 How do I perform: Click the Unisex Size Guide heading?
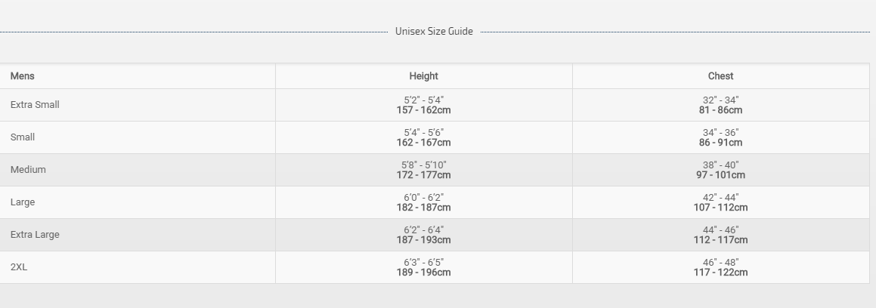click(434, 32)
